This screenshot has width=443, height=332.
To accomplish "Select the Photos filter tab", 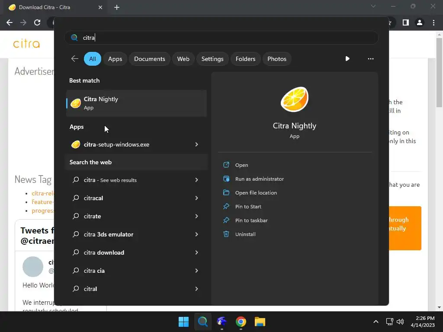I will [277, 59].
